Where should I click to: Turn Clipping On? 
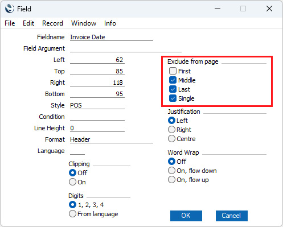pyautogui.click(x=72, y=182)
